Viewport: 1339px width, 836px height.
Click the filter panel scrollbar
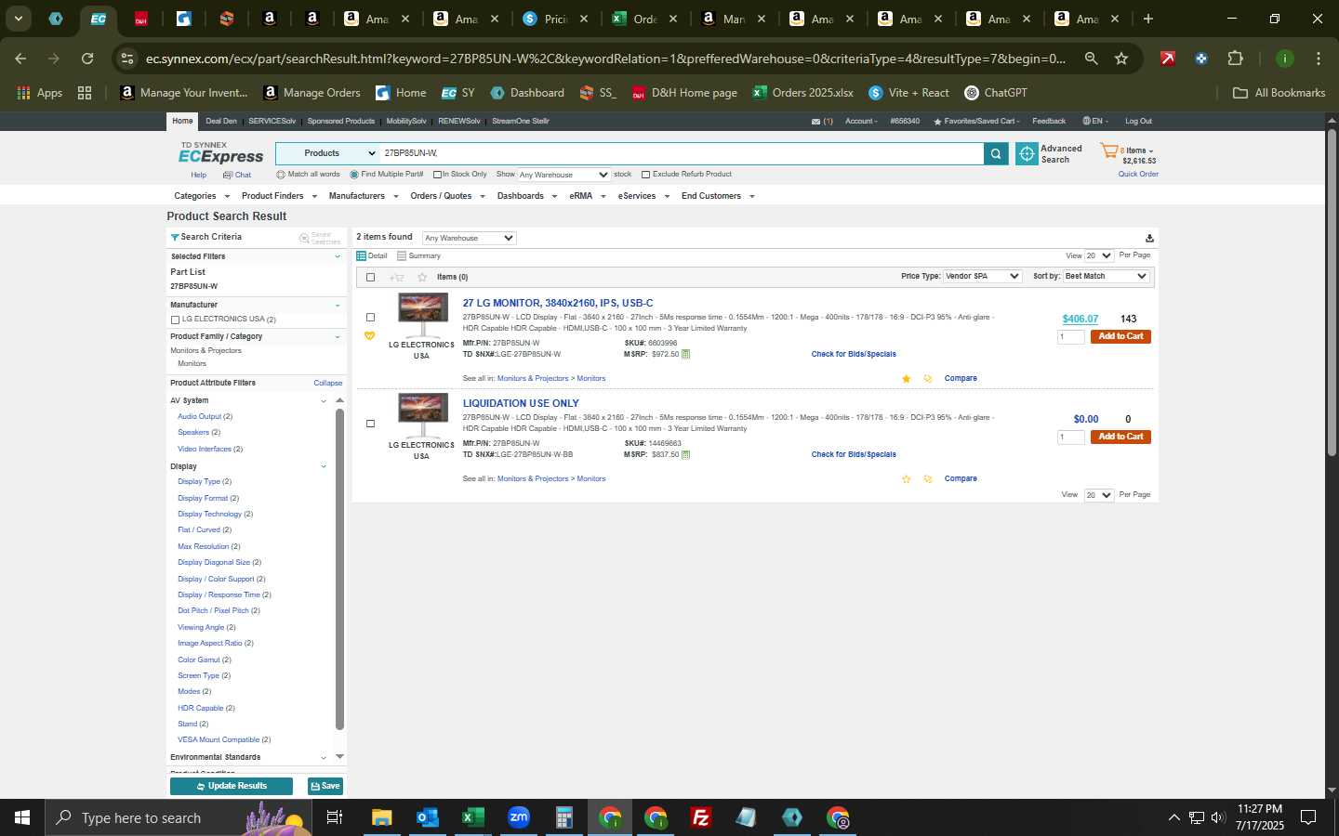(339, 568)
